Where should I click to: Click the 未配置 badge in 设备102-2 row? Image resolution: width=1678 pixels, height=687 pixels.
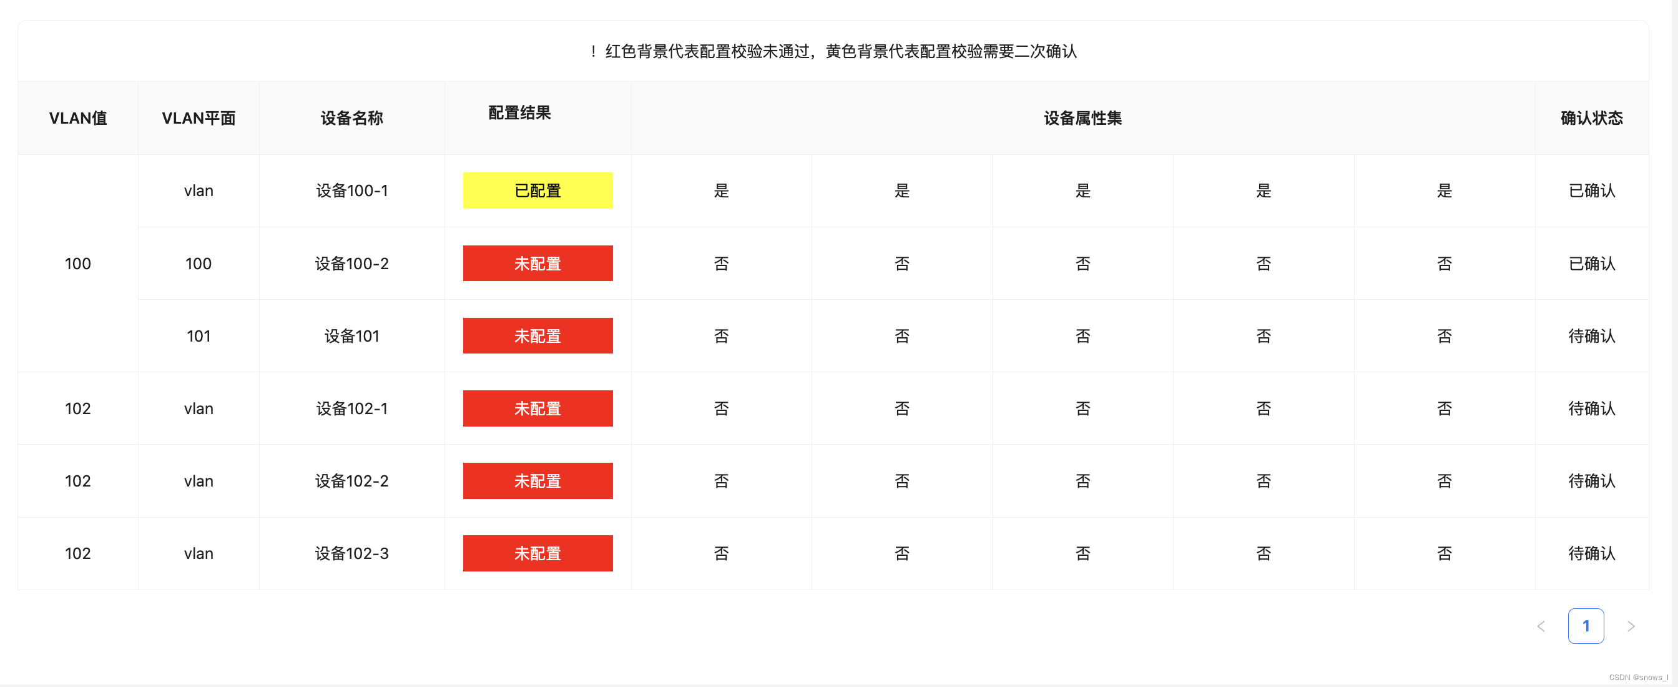tap(537, 481)
